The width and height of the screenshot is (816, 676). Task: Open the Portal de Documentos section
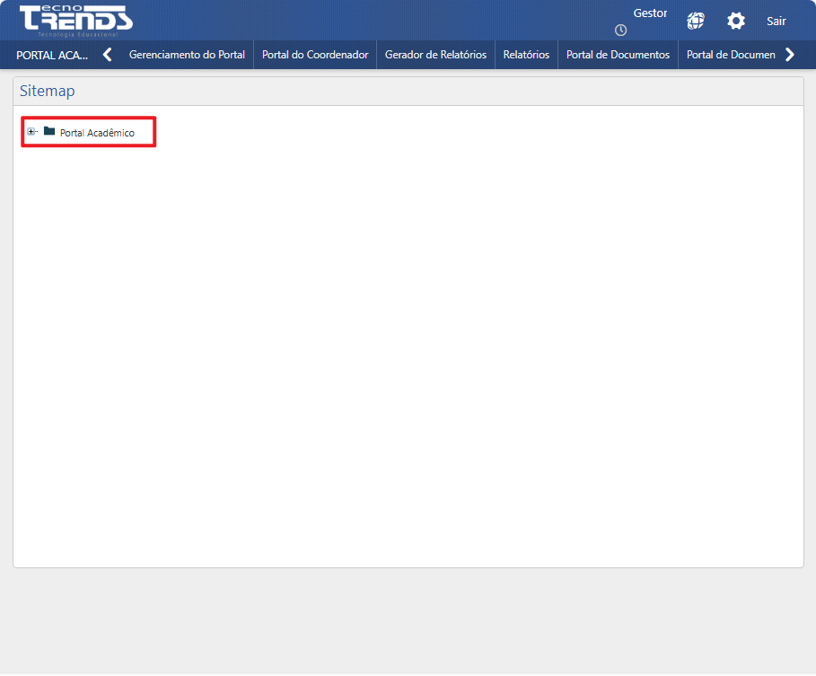pos(617,54)
